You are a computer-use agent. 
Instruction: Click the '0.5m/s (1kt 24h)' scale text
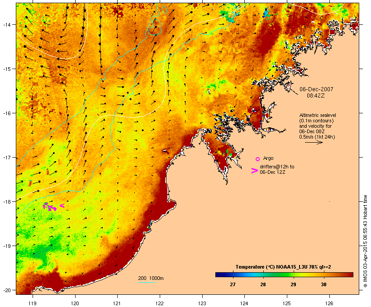pos(317,137)
